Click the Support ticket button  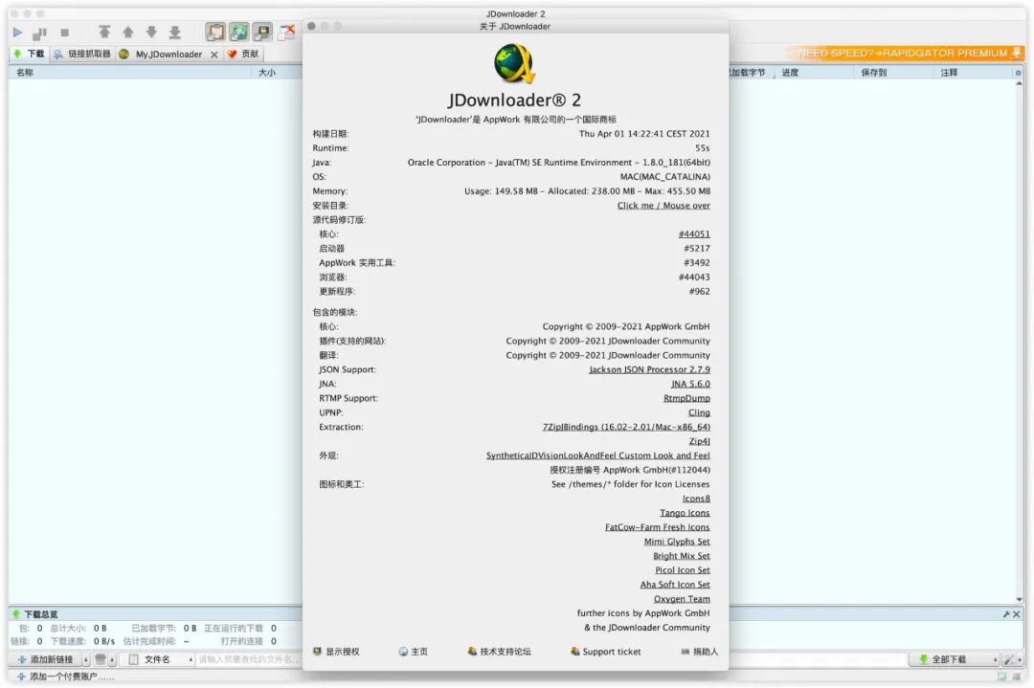[605, 652]
